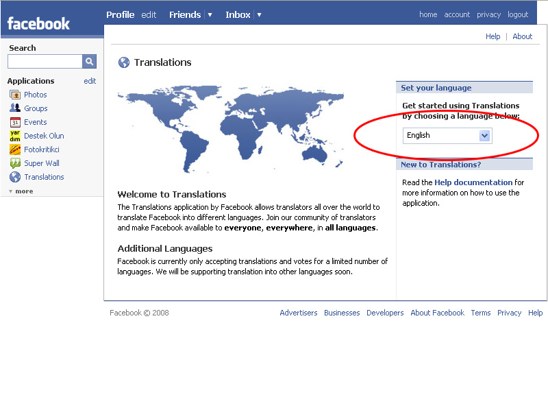The width and height of the screenshot is (548, 419).
Task: Click the Advertisers footer link
Action: 299,313
